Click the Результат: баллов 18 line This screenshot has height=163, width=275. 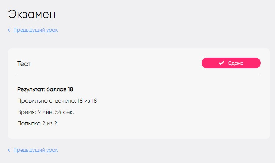[x=45, y=89]
